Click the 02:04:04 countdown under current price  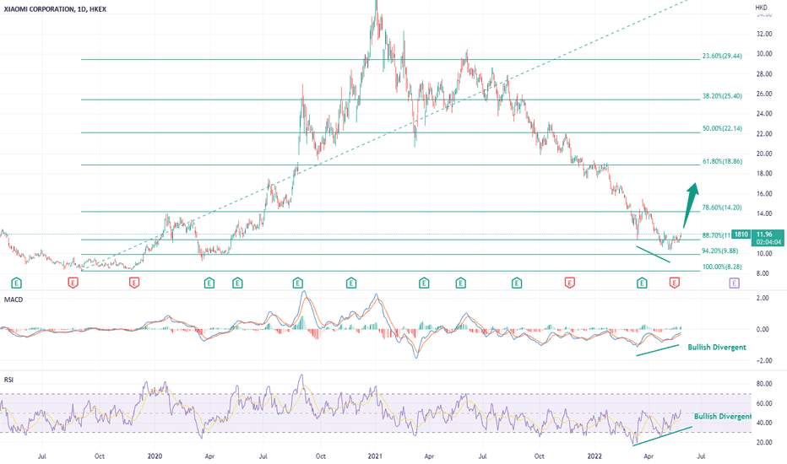coord(768,242)
